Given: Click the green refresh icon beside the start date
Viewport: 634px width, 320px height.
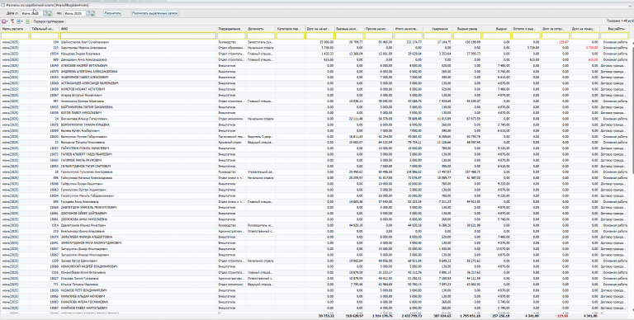Looking at the screenshot, I should (x=50, y=13).
